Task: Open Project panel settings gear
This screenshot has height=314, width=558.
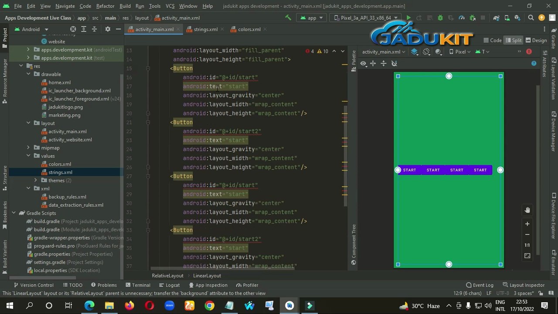Action: coord(108,29)
